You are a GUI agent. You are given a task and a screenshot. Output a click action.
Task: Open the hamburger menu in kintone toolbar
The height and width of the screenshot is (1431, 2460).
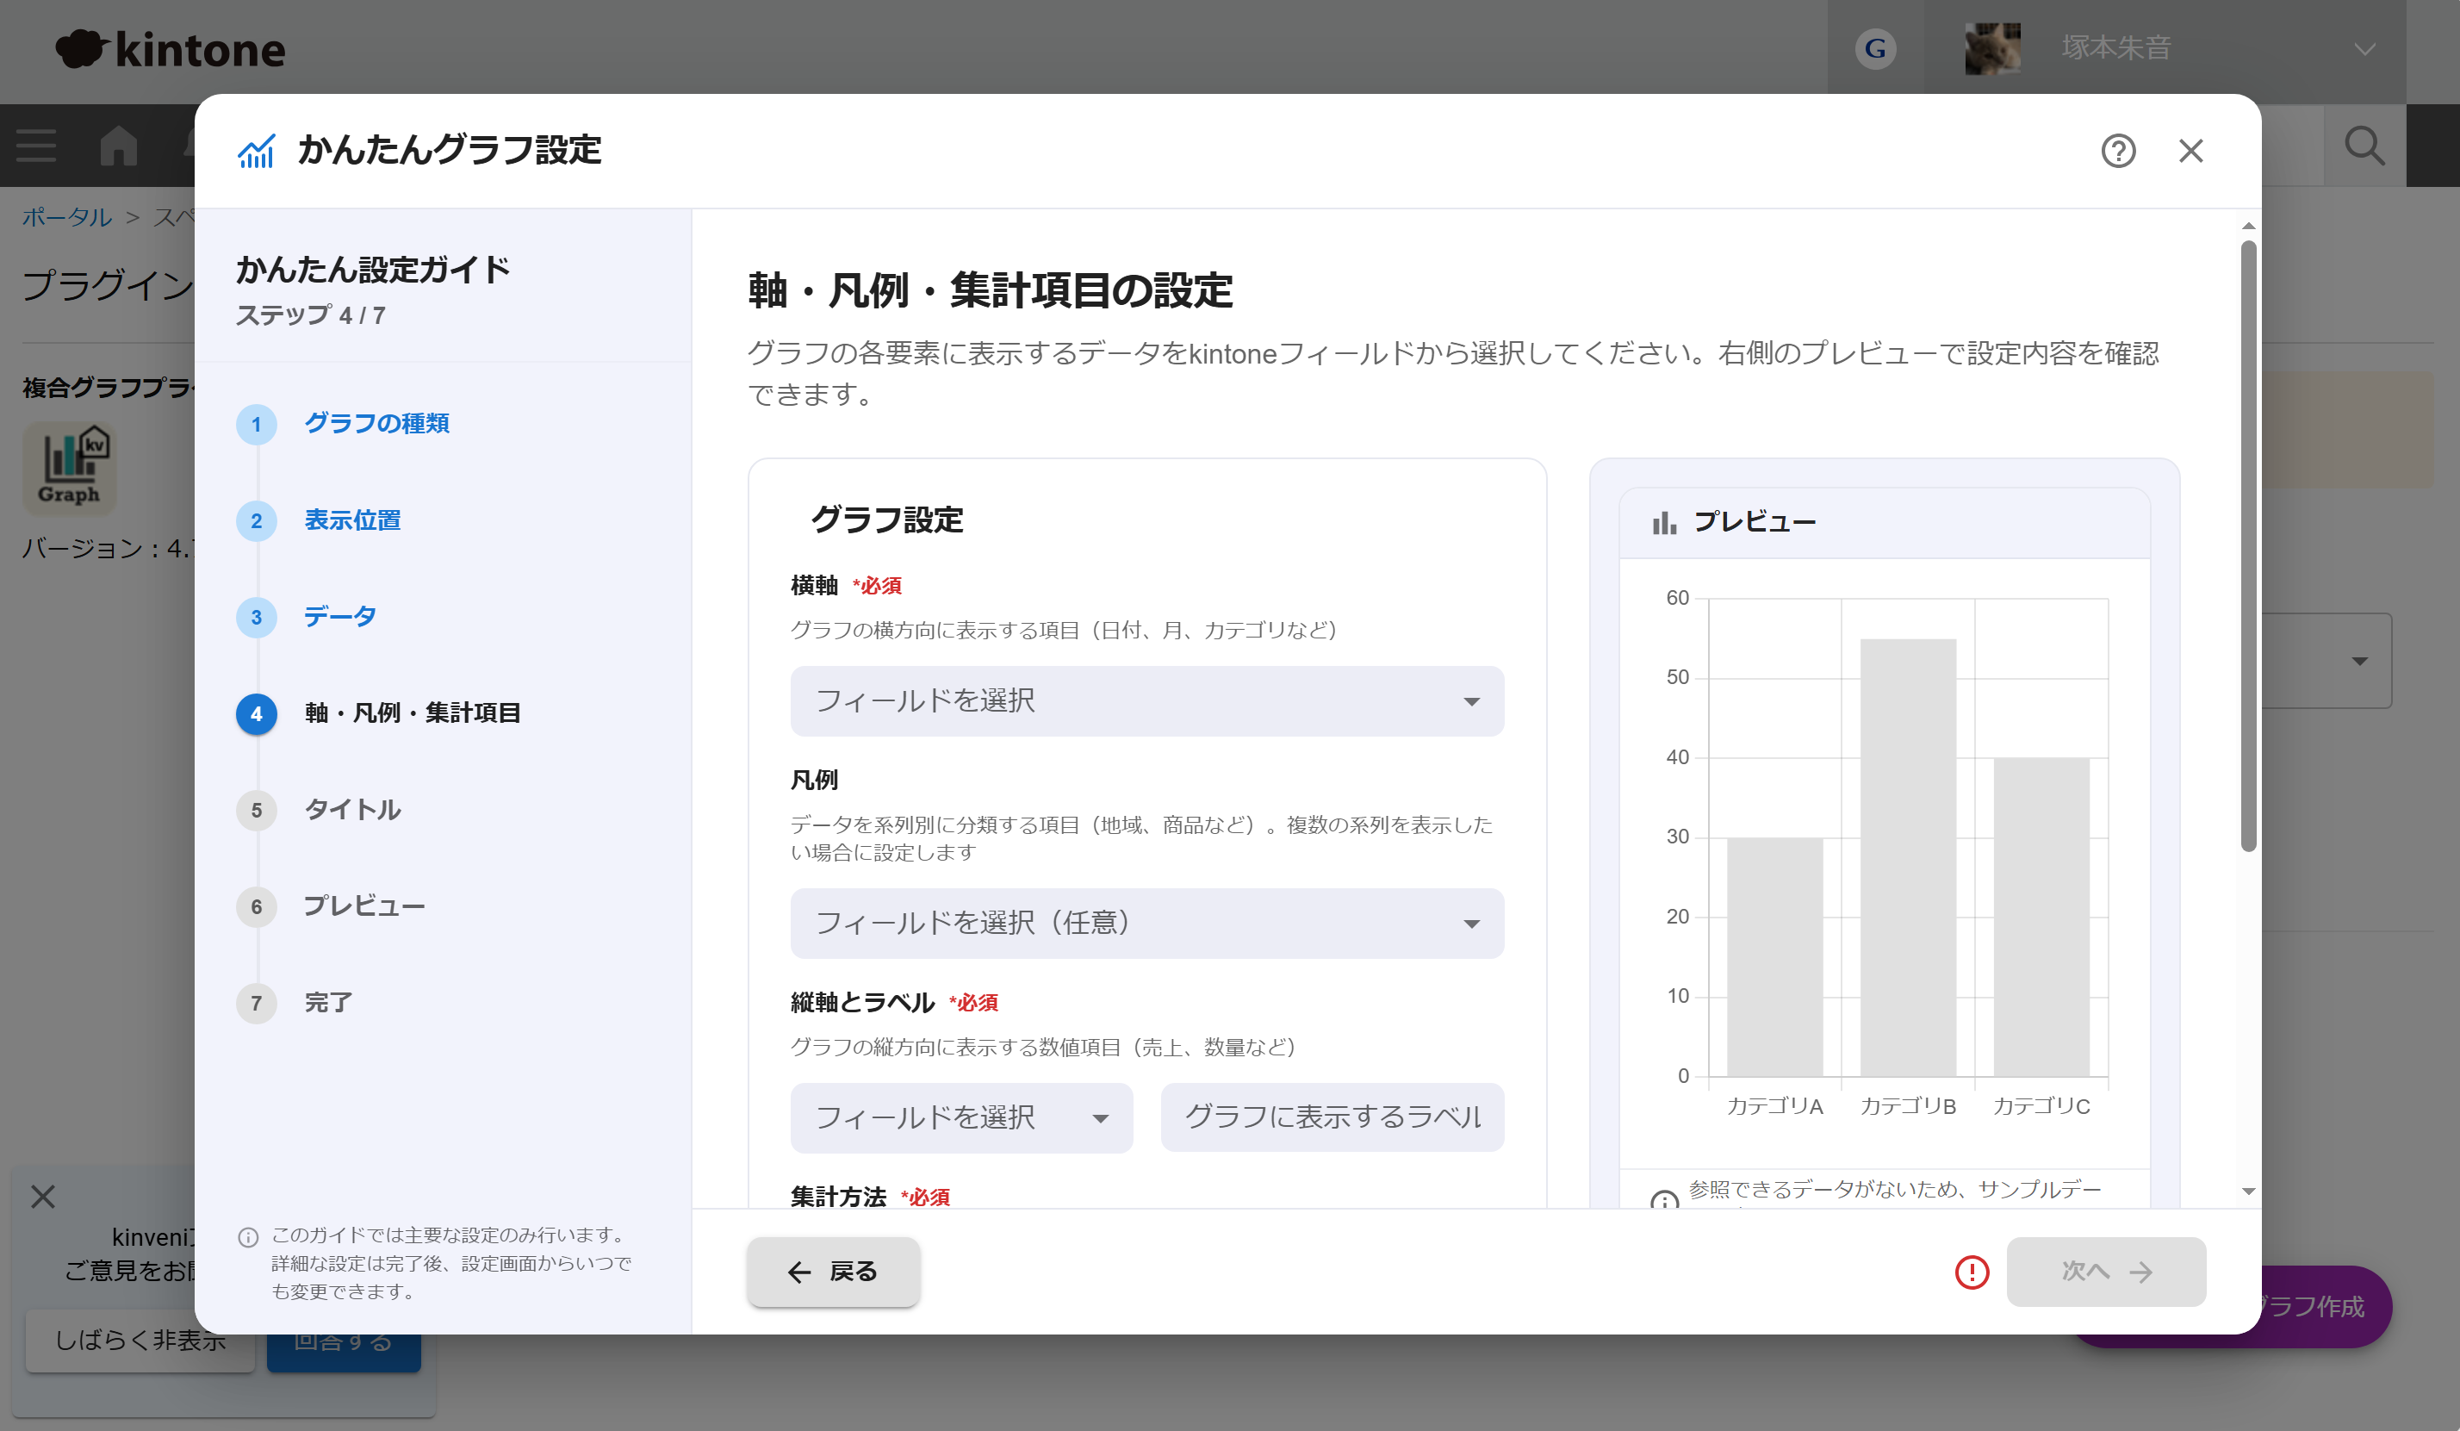tap(36, 146)
